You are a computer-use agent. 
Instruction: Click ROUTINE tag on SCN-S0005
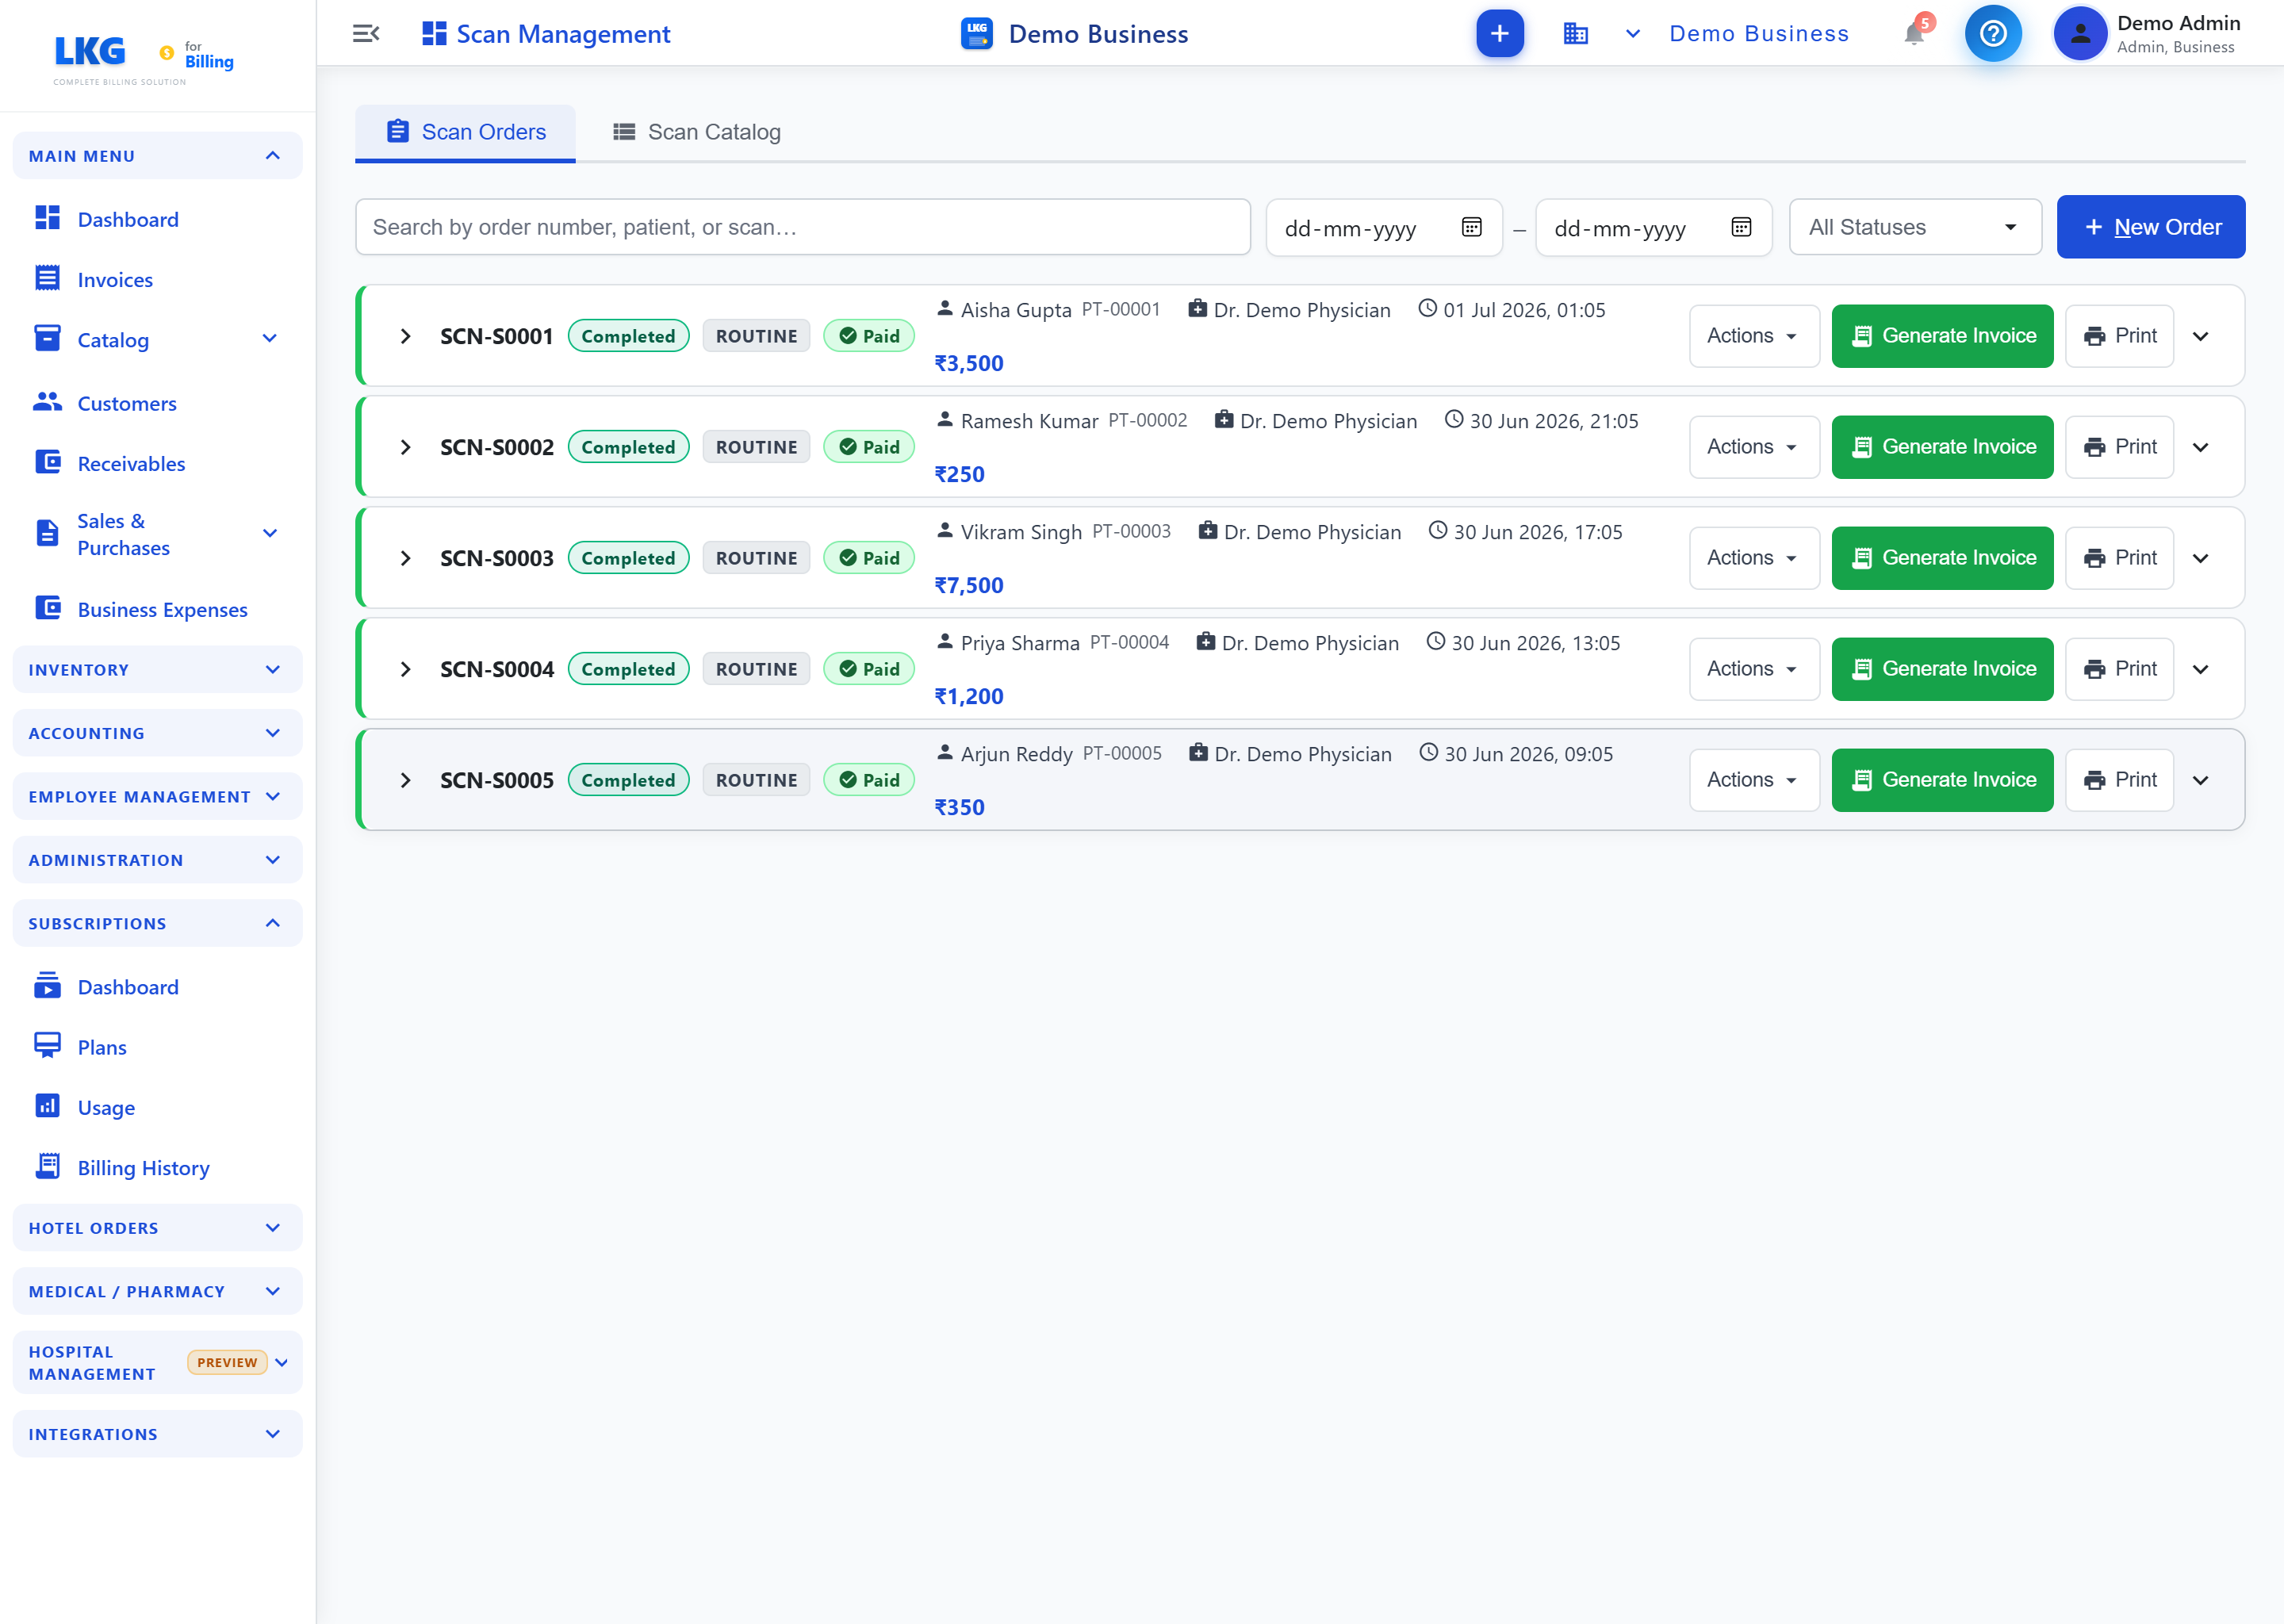(x=756, y=780)
